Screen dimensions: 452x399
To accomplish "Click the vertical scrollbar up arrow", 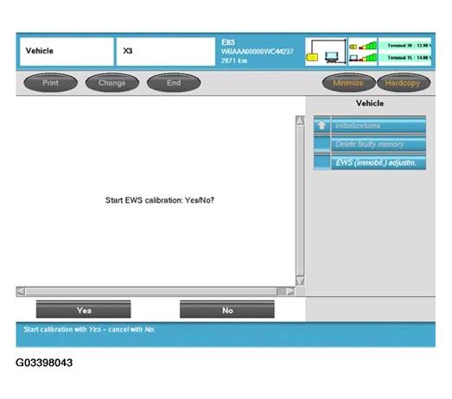I will 300,120.
